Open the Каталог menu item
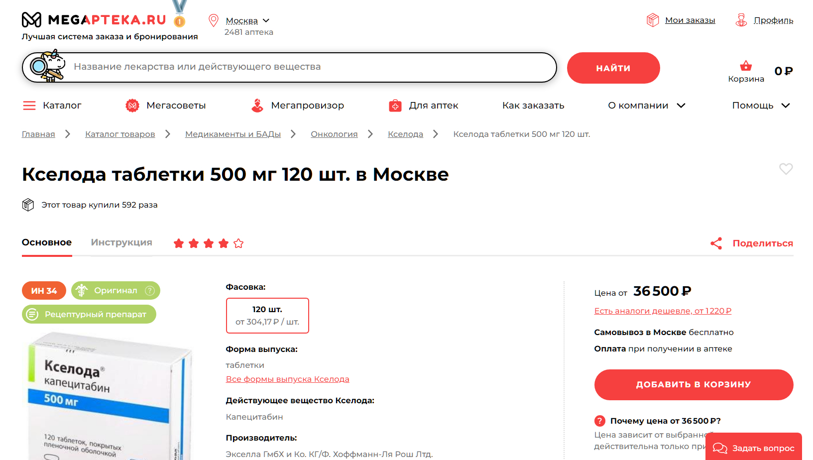 click(x=62, y=106)
